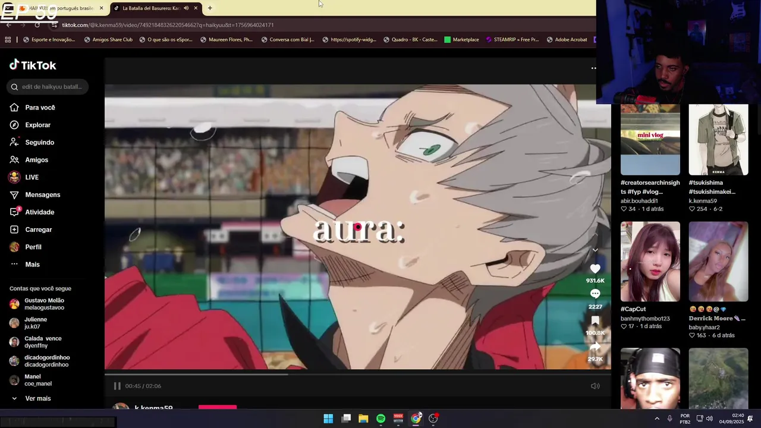Open Conversa com Bial bookmark

click(288, 40)
